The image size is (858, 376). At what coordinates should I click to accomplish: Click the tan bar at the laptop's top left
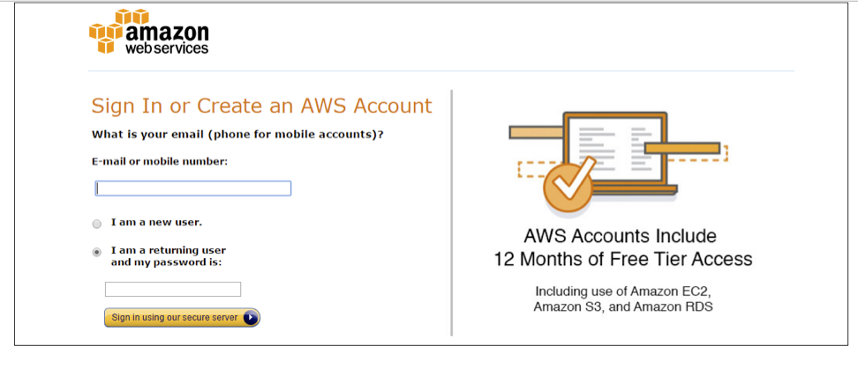point(536,132)
